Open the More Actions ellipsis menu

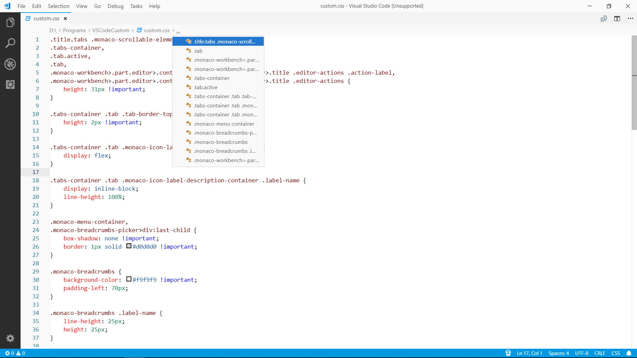[x=630, y=19]
